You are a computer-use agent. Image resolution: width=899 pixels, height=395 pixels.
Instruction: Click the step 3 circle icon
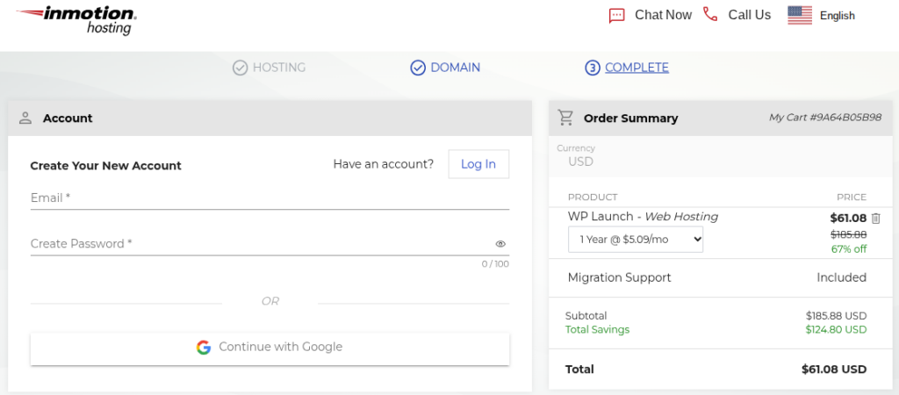(593, 68)
